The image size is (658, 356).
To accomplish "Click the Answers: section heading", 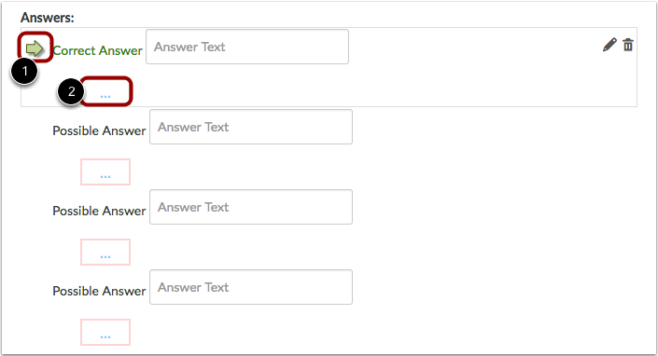I will (48, 18).
